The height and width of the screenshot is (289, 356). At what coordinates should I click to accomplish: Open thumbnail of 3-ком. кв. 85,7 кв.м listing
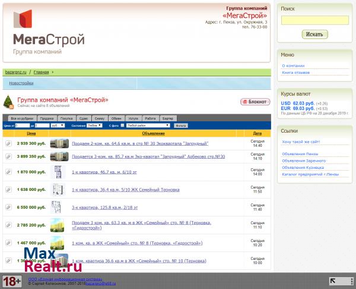(x=59, y=156)
